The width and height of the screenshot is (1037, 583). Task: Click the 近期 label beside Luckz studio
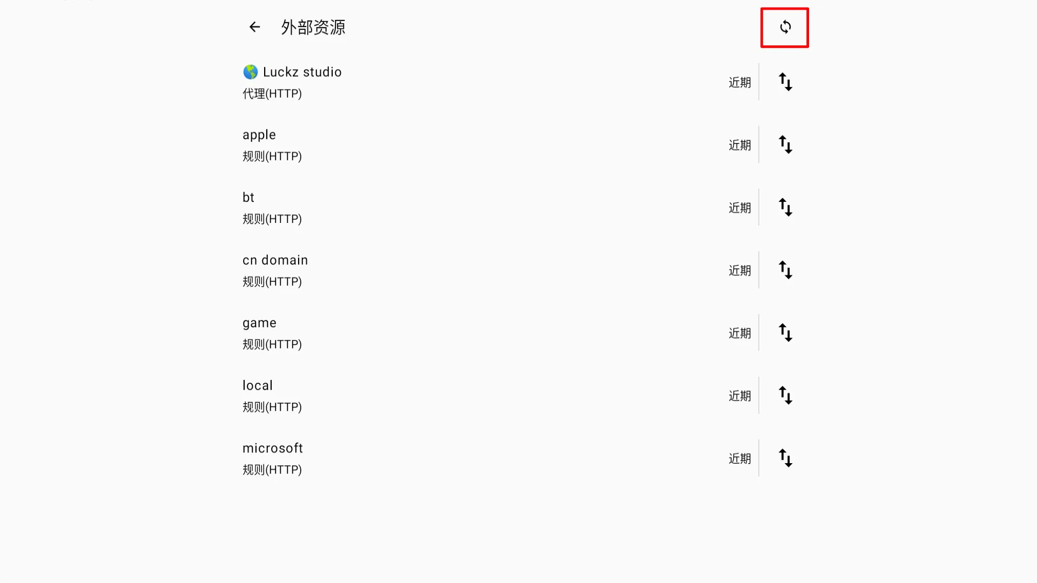[x=739, y=83]
